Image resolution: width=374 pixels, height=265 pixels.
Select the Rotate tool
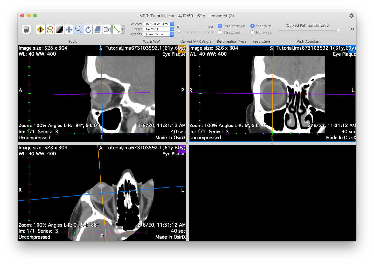pos(88,30)
